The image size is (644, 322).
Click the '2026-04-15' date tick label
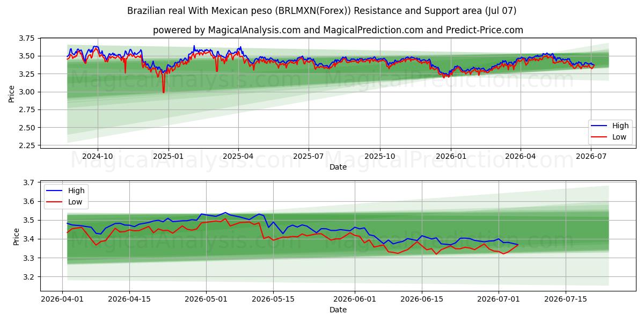coord(130,299)
